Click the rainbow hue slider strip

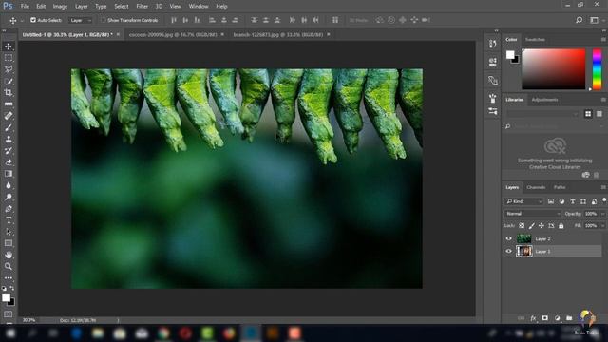598,69
